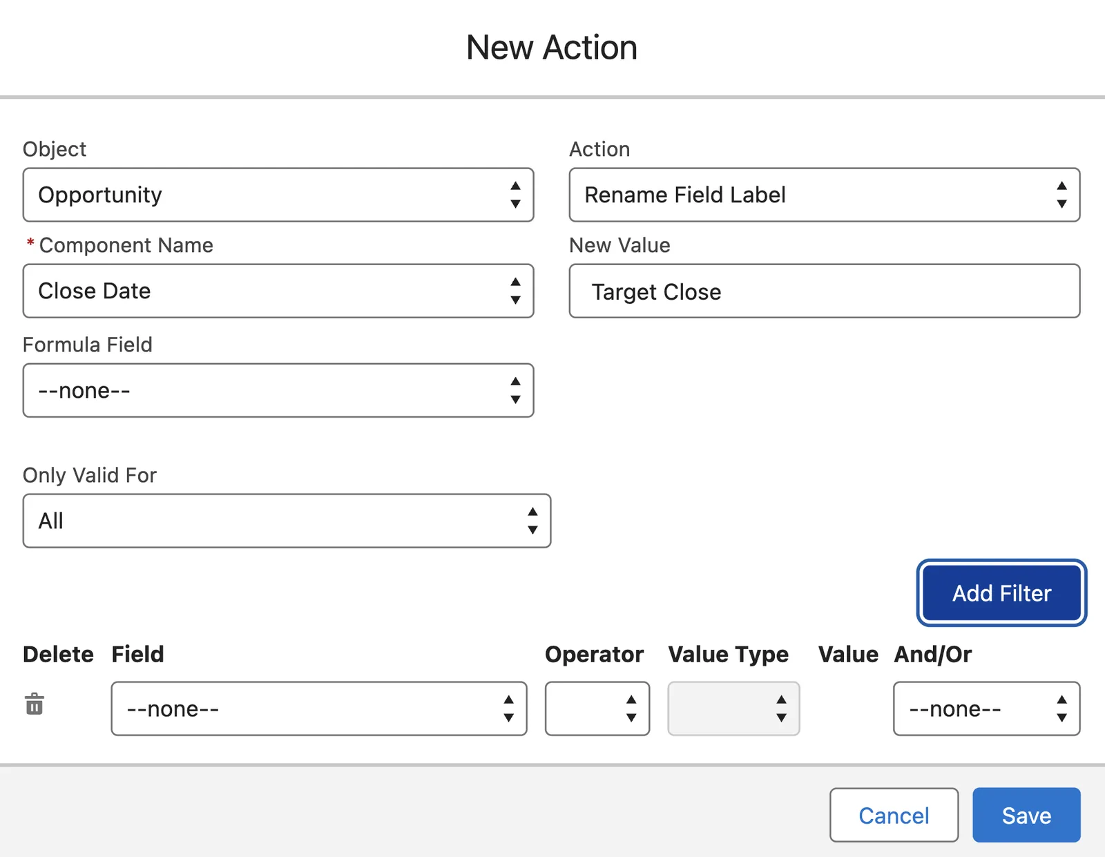This screenshot has height=857, width=1105.
Task: Delete the filter row with trash icon
Action: (x=35, y=704)
